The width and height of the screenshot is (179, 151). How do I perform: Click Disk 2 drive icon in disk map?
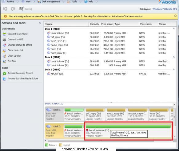(49, 126)
